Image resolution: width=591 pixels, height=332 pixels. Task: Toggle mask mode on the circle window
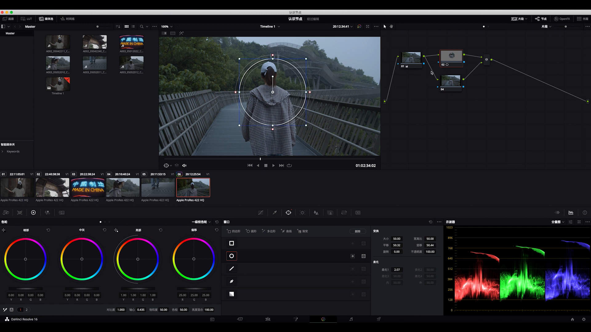(364, 256)
